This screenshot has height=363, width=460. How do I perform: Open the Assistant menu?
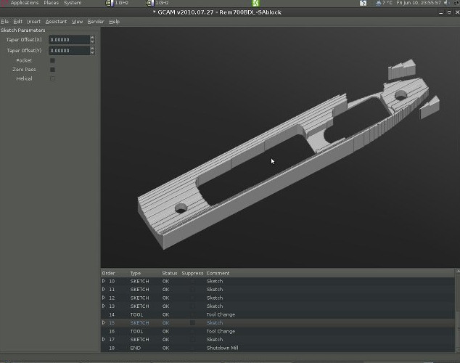[56, 22]
